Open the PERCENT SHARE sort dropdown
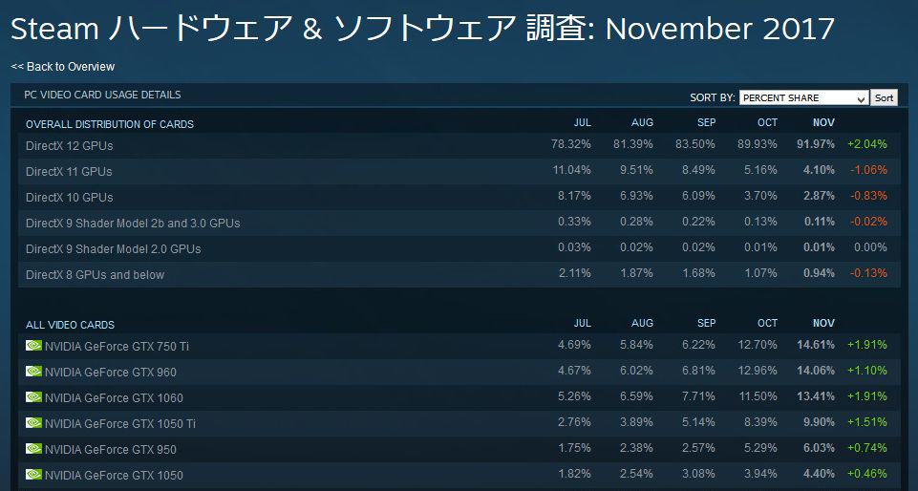 coord(803,97)
